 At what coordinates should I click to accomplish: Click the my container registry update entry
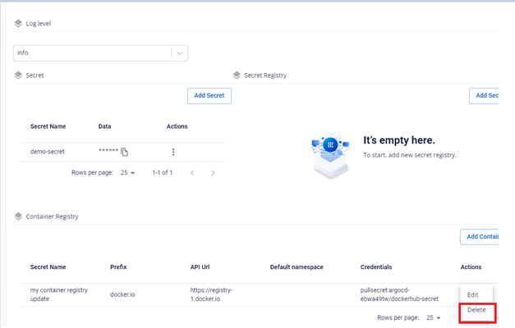point(57,295)
